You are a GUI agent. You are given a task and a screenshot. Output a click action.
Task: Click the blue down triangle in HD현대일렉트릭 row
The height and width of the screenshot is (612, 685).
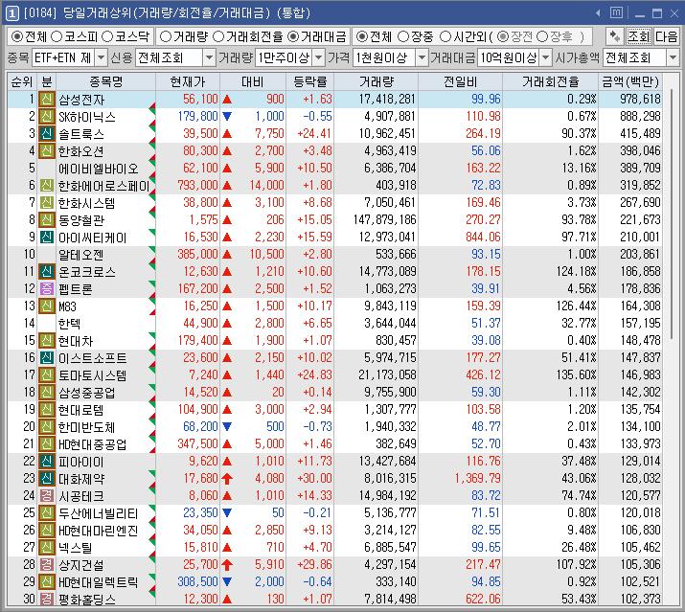pyautogui.click(x=227, y=582)
